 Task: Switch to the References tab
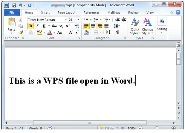[x=91, y=13]
